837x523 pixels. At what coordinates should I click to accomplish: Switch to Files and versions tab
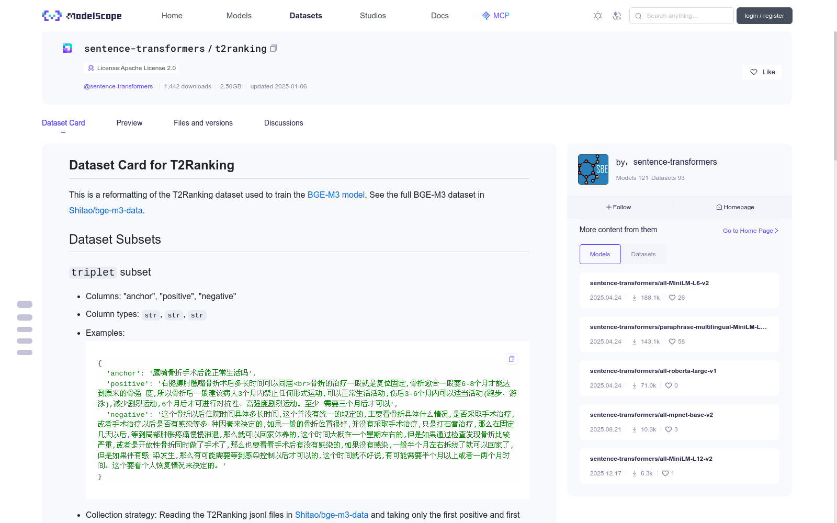pos(203,123)
